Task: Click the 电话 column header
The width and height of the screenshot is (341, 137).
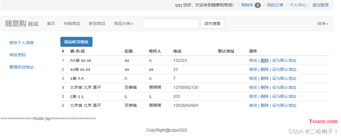Action: pyautogui.click(x=177, y=51)
